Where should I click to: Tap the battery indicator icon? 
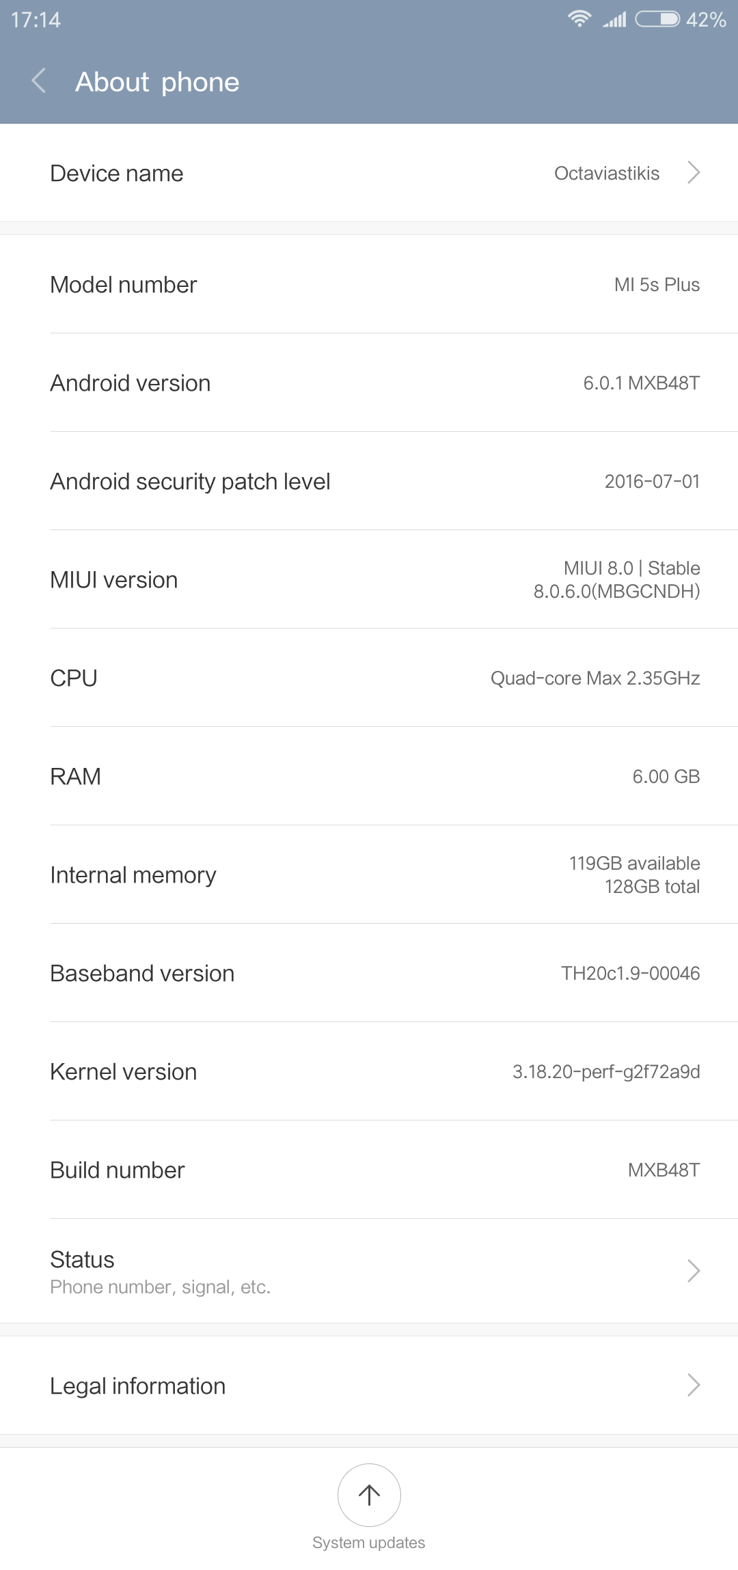[x=657, y=19]
